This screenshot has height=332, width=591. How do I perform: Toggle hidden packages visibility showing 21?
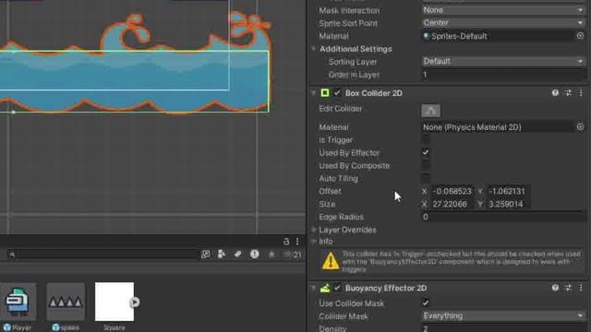click(x=293, y=255)
